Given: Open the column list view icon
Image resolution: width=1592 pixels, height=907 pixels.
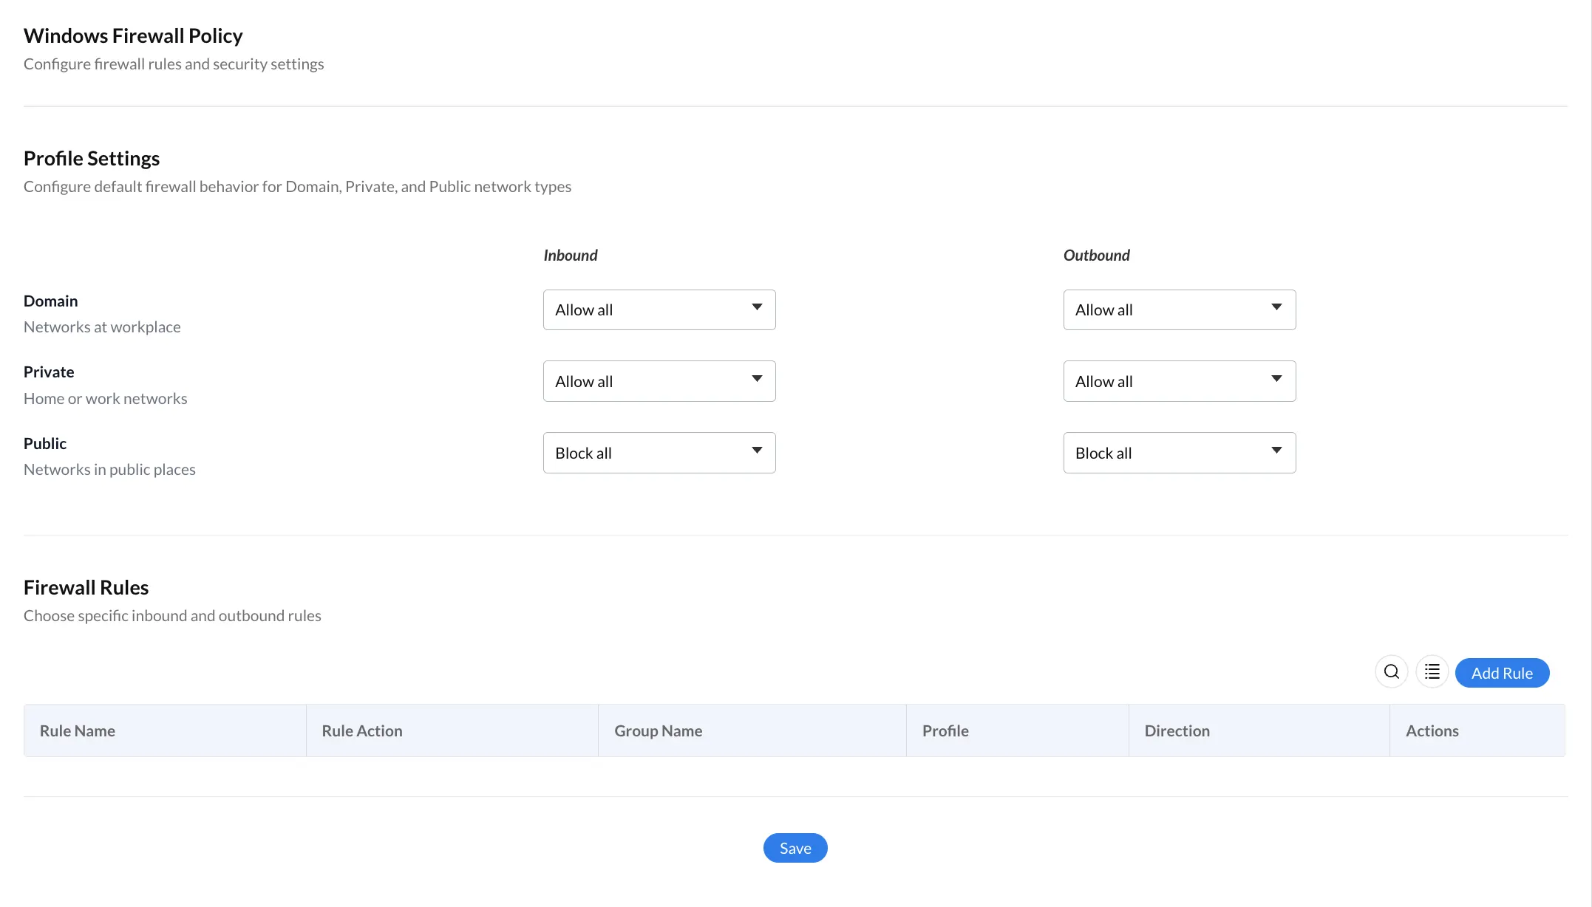Looking at the screenshot, I should tap(1432, 672).
